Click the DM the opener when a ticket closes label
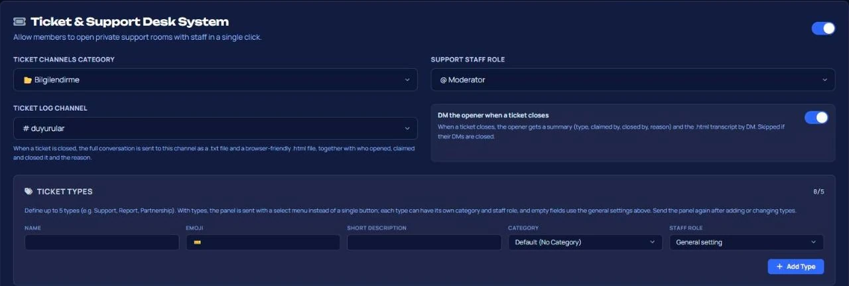 pyautogui.click(x=493, y=115)
